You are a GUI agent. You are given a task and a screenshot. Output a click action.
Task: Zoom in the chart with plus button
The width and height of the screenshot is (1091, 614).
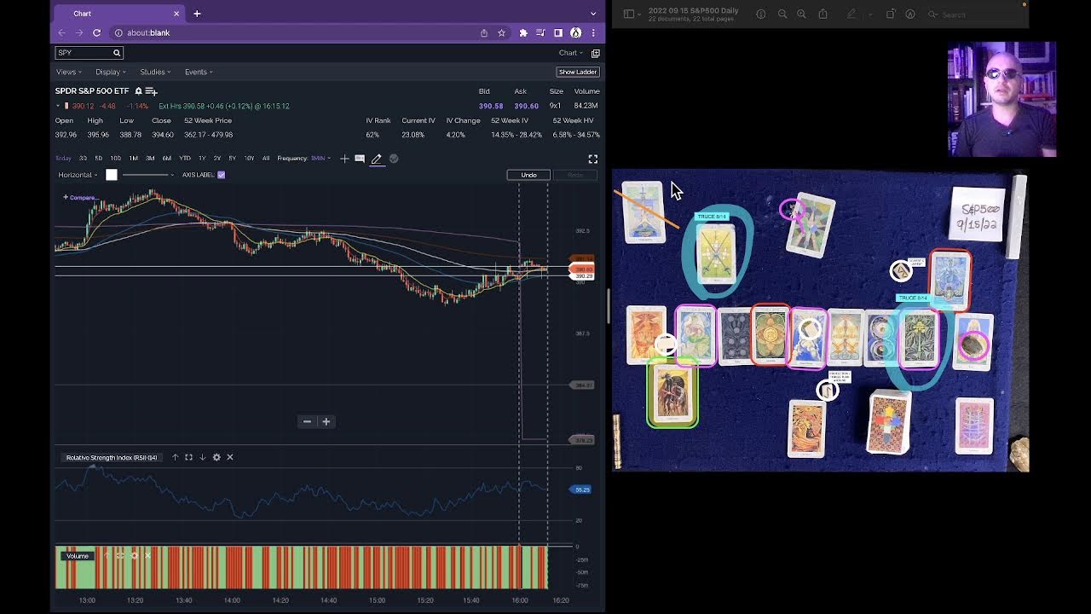[326, 421]
